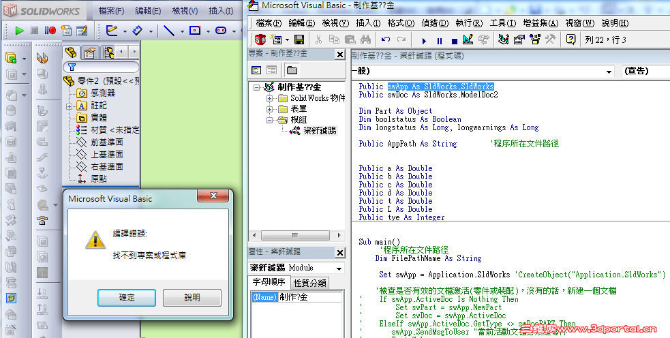Click the Run Macro green play icon in SolidWorks
The width and height of the screenshot is (670, 338).
(x=19, y=31)
